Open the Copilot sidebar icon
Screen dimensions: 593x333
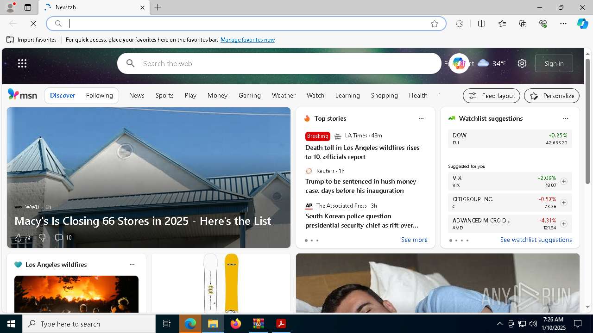tap(582, 24)
